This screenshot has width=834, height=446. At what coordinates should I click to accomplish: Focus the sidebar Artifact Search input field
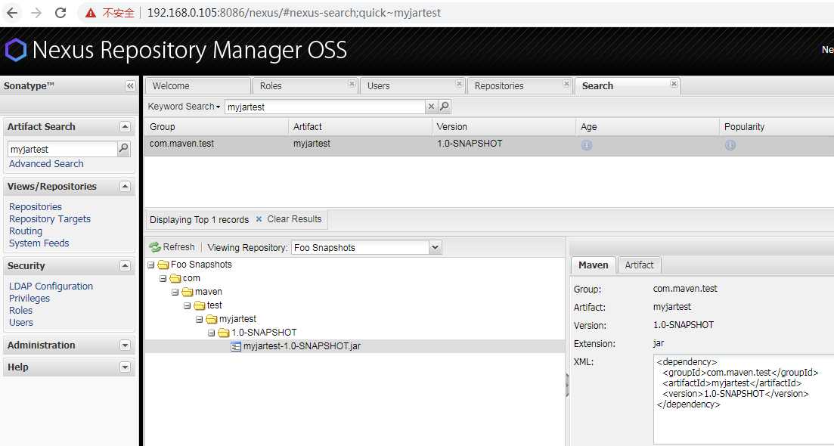point(62,150)
